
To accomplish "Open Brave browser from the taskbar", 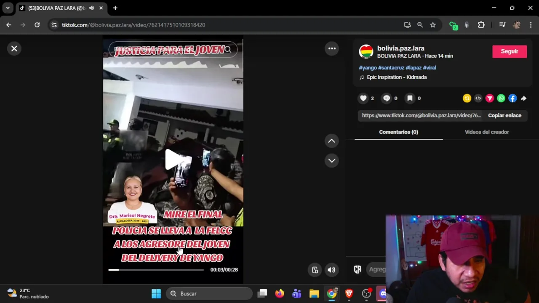I will coord(349,293).
